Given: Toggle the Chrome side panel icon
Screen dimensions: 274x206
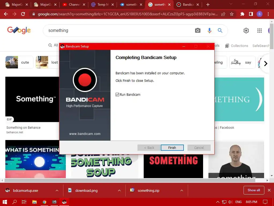Looking at the screenshot, I should point(251,14).
